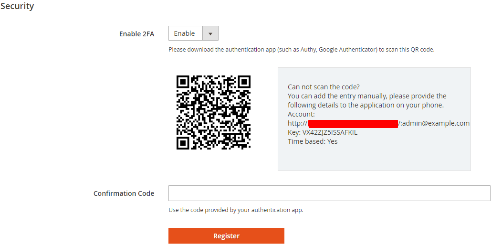Click the QR code image
This screenshot has width=502, height=246.
[213, 112]
